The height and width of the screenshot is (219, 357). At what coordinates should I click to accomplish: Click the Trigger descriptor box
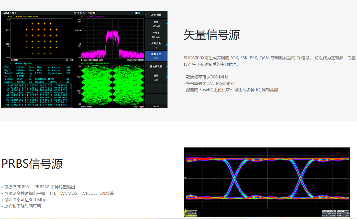tap(343, 213)
